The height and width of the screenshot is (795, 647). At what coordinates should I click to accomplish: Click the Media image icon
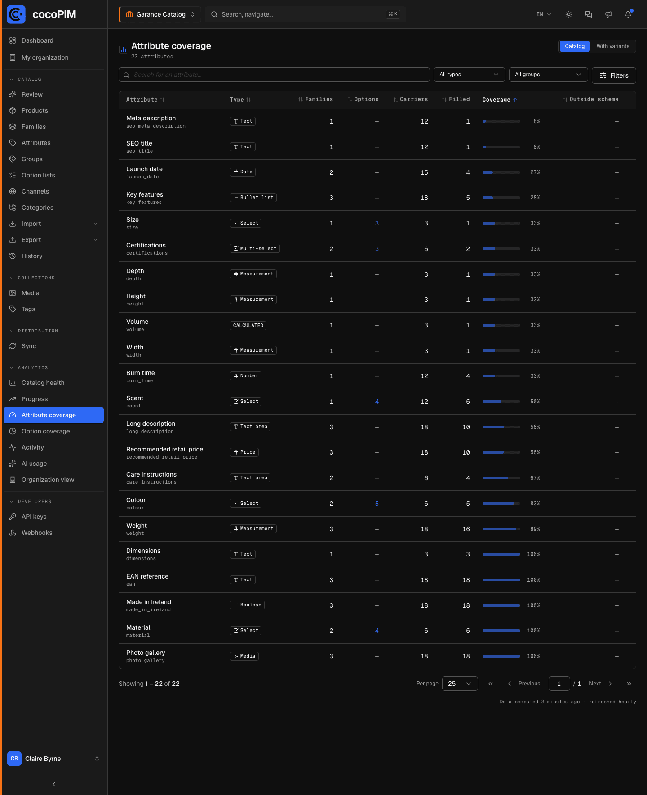click(x=13, y=293)
